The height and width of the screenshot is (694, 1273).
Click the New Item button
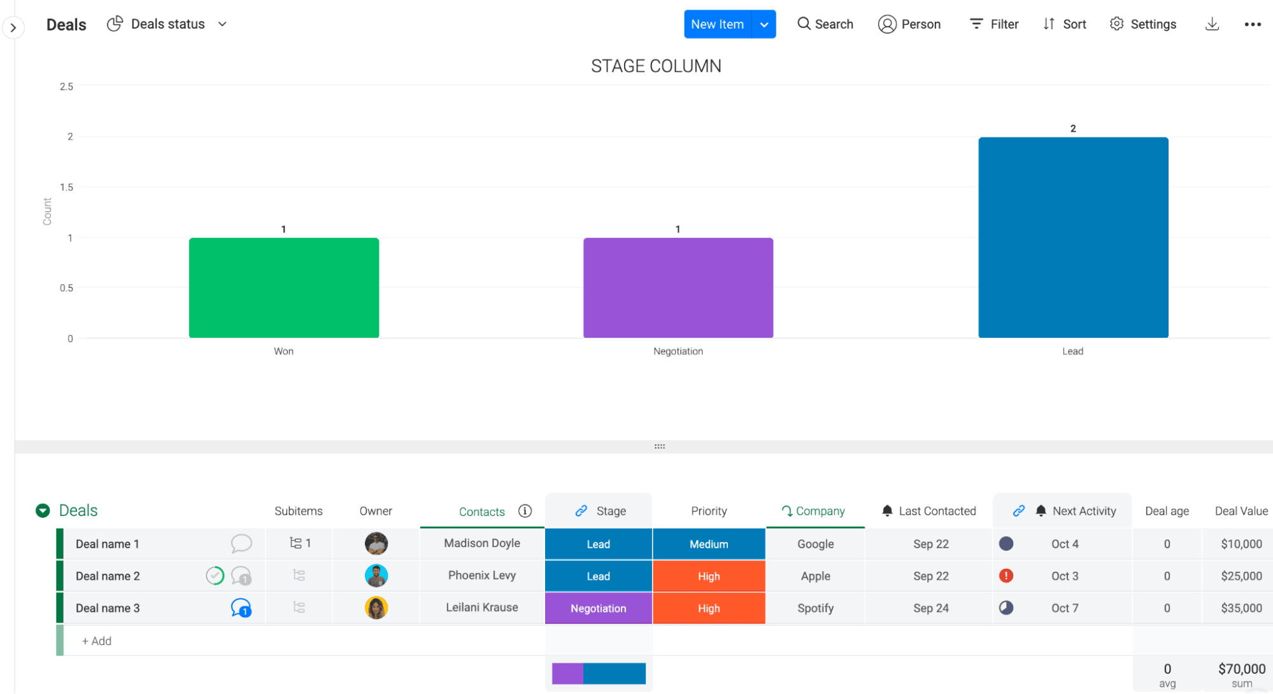click(x=718, y=24)
